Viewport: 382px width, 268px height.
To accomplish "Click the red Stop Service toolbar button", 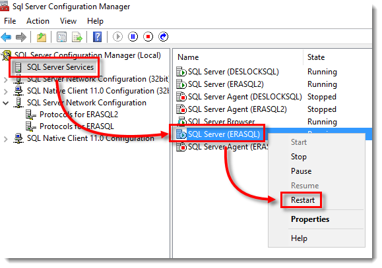I will tap(148, 37).
